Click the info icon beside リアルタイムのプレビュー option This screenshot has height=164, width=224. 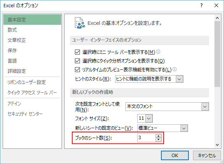tap(174, 69)
